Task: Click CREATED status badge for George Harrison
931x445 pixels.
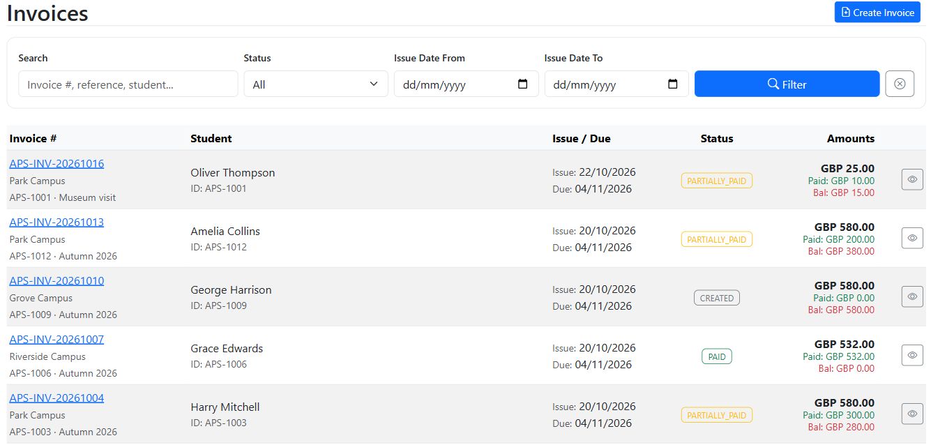Action: coord(717,298)
